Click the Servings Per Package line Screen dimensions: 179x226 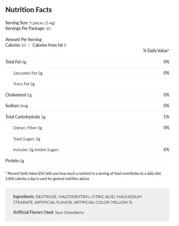(28, 29)
